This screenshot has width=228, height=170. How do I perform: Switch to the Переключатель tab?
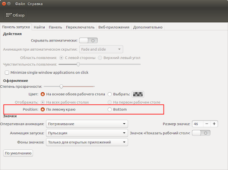click(x=80, y=27)
